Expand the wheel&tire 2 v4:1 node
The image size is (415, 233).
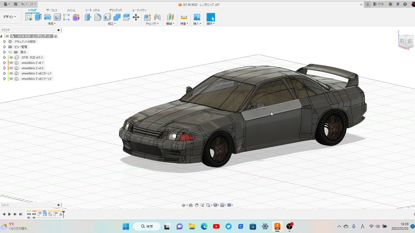pyautogui.click(x=4, y=63)
